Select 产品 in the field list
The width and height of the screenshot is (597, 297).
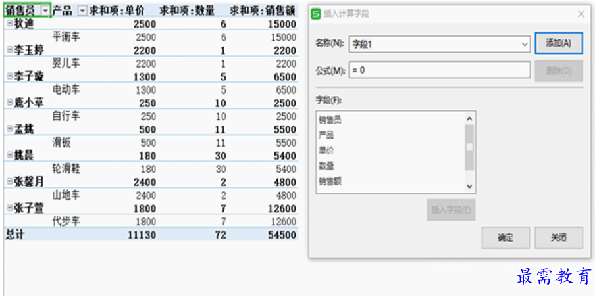[326, 135]
